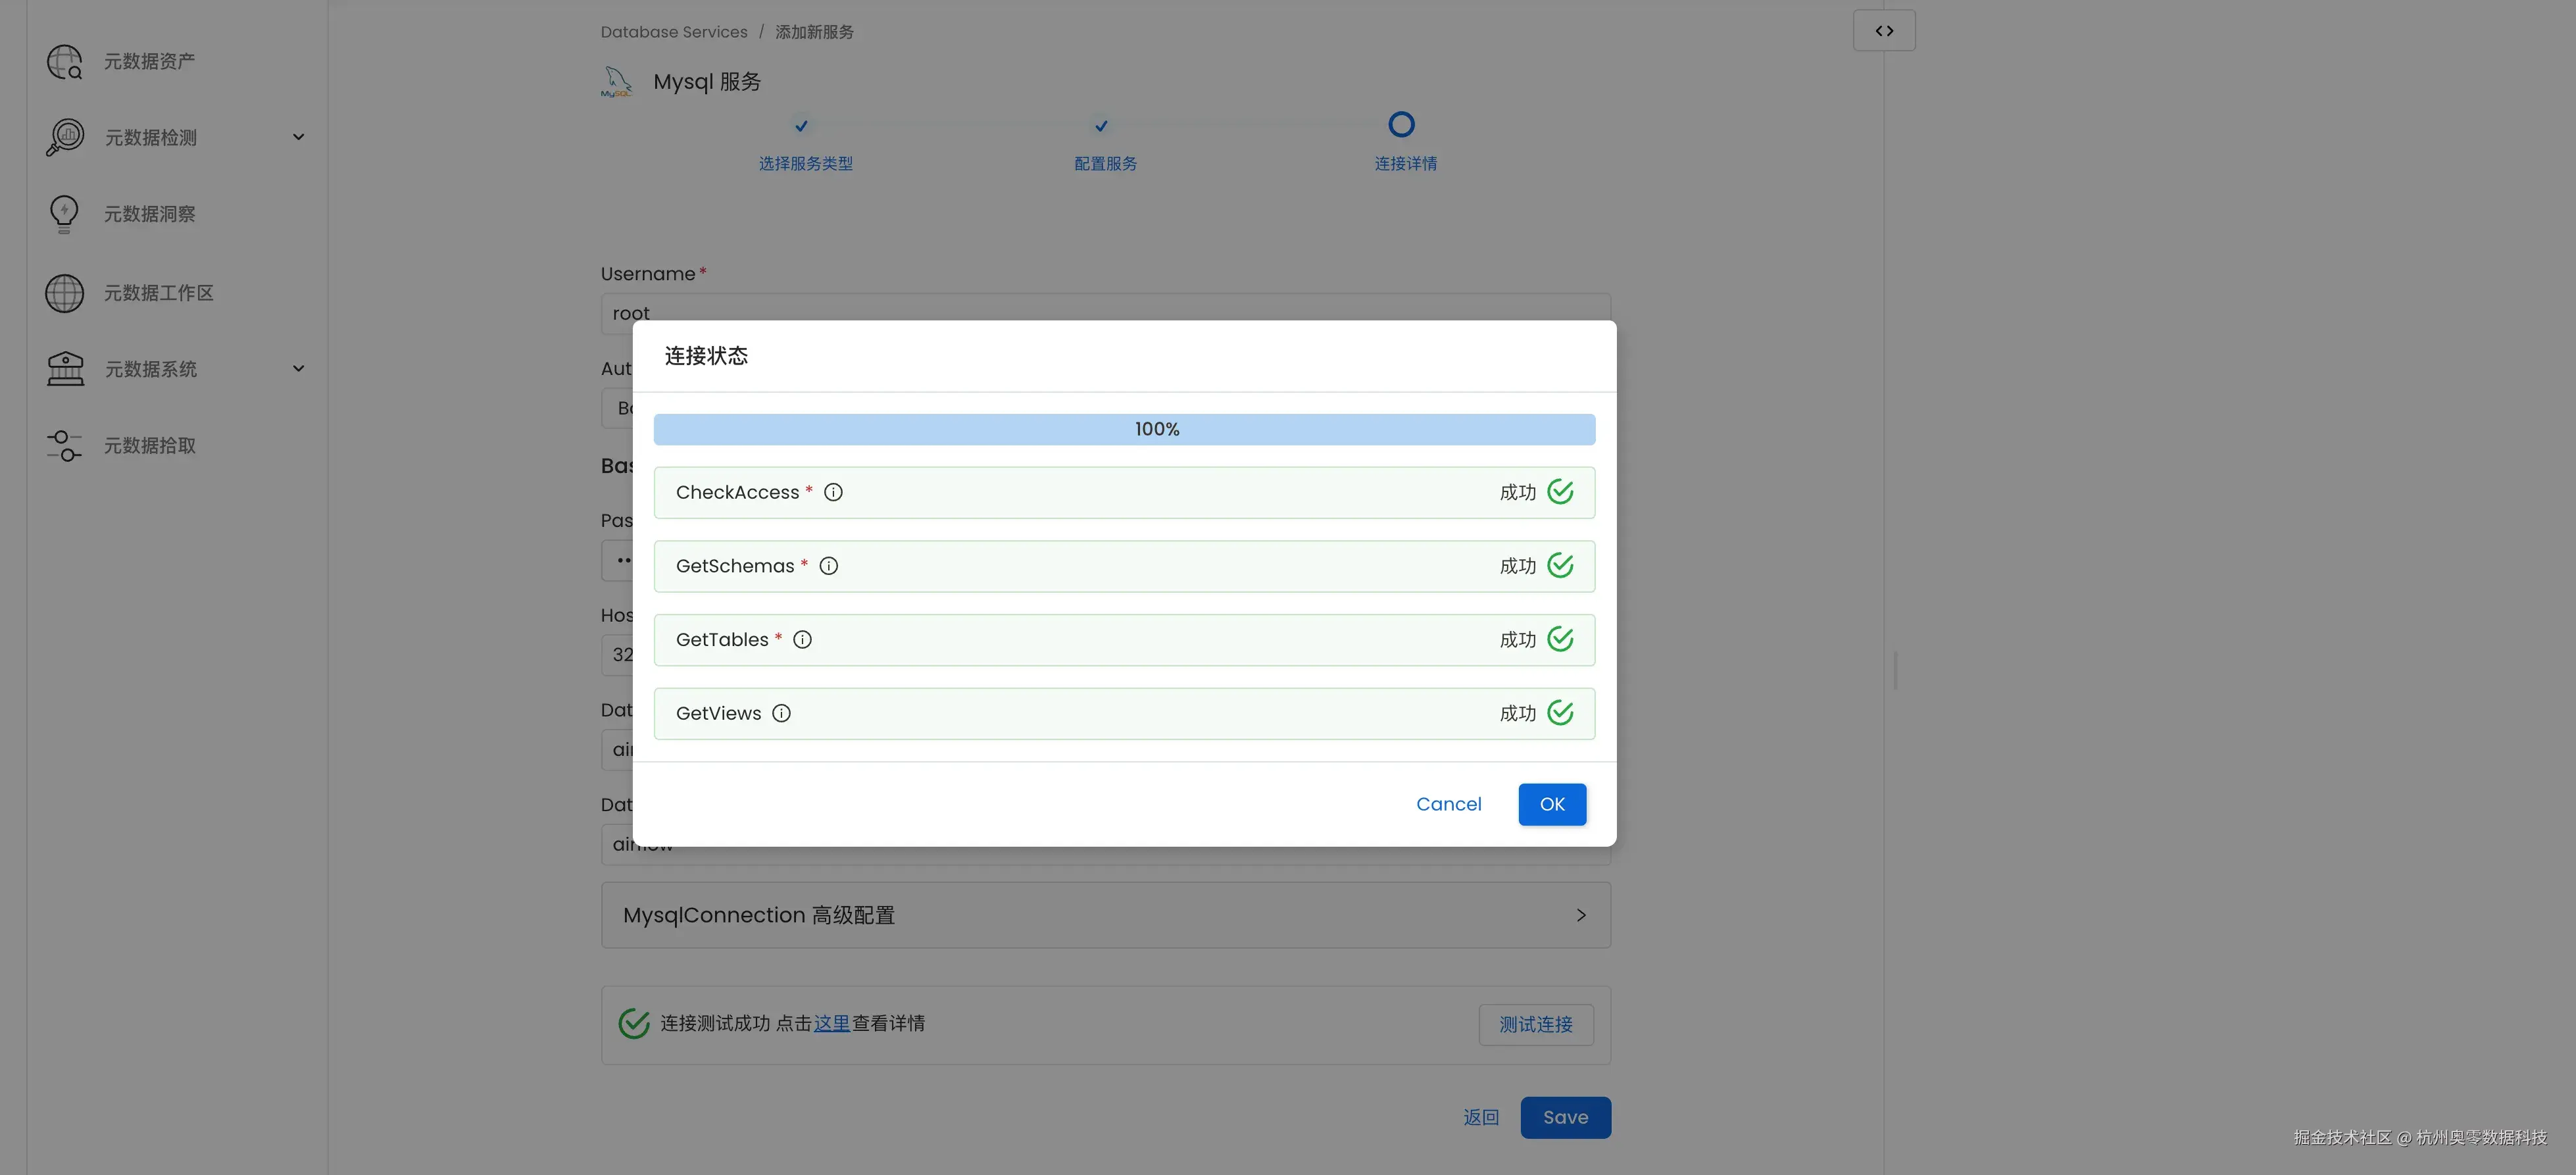Expand MysqlConnection 高级配置 section
2576x1175 pixels.
tap(1581, 915)
